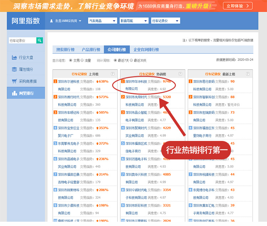Switch to 公司排行榜 tab
267x226 pixels.
pyautogui.click(x=117, y=49)
